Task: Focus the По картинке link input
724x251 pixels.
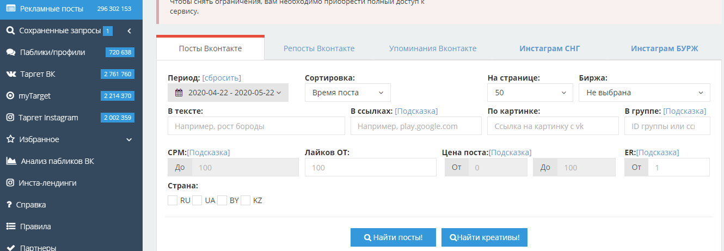Action: click(x=553, y=126)
